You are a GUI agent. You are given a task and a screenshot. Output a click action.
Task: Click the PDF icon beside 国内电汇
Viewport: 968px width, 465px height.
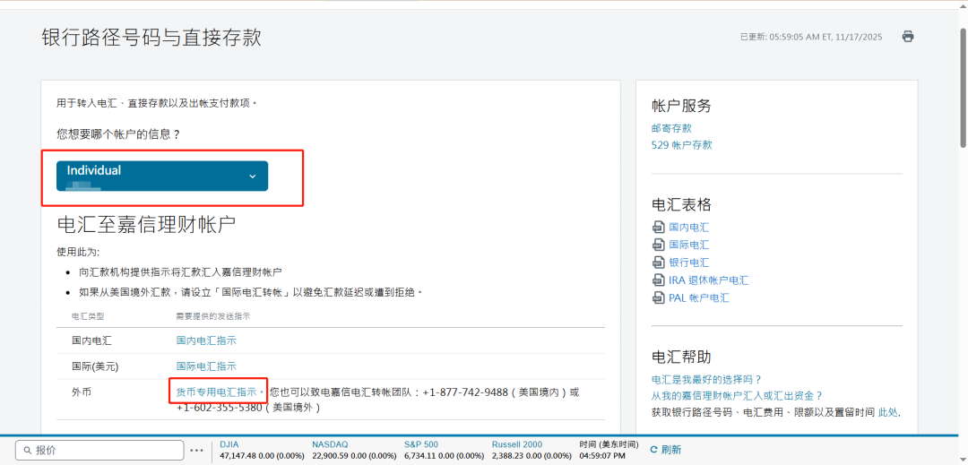(x=658, y=228)
